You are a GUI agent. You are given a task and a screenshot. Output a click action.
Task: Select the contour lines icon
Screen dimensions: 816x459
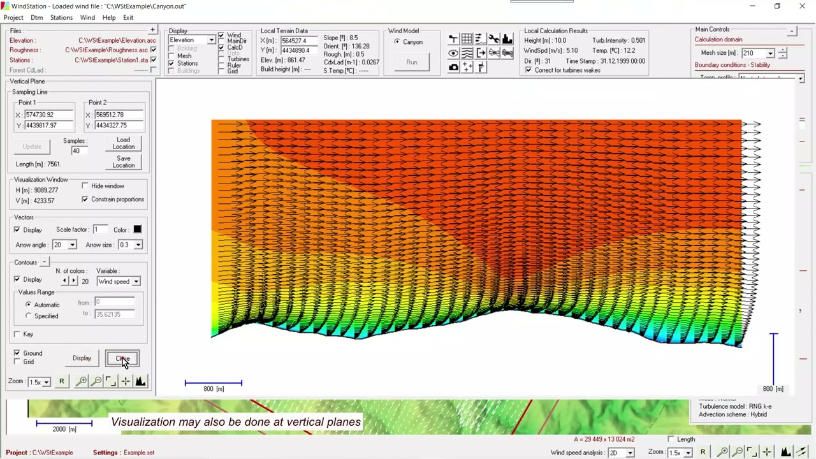467,54
